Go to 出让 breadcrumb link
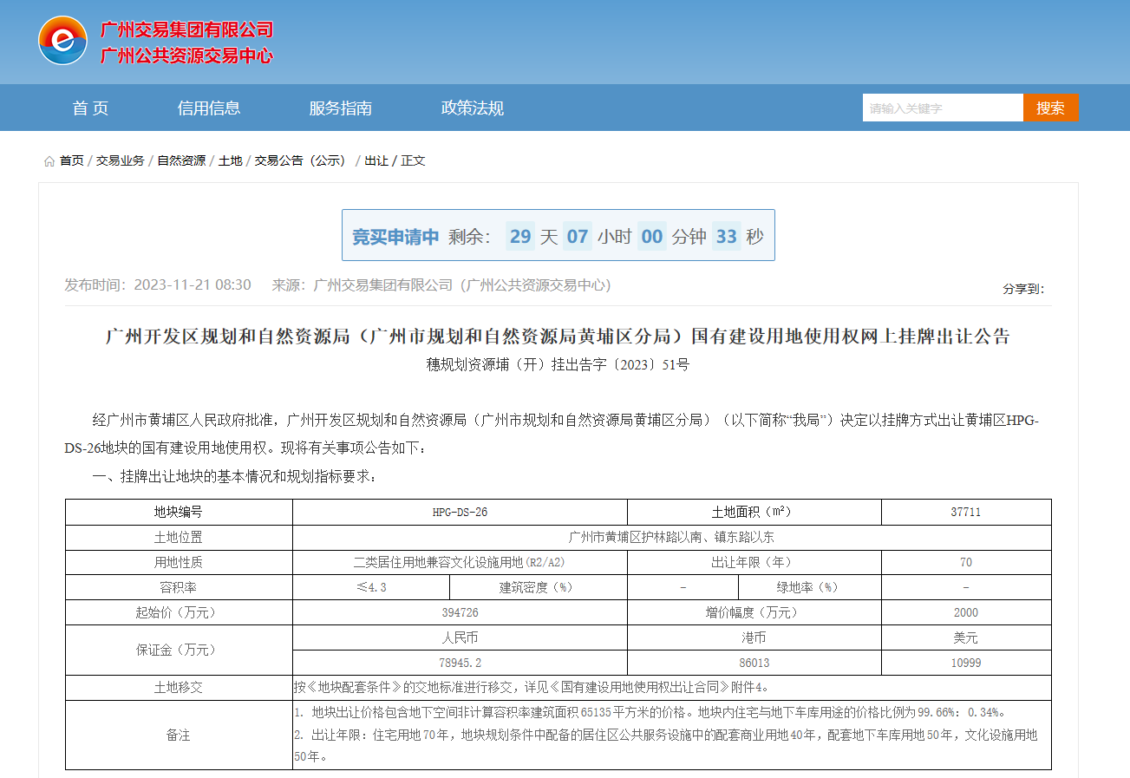Screen dimensions: 1130x778 (376, 161)
